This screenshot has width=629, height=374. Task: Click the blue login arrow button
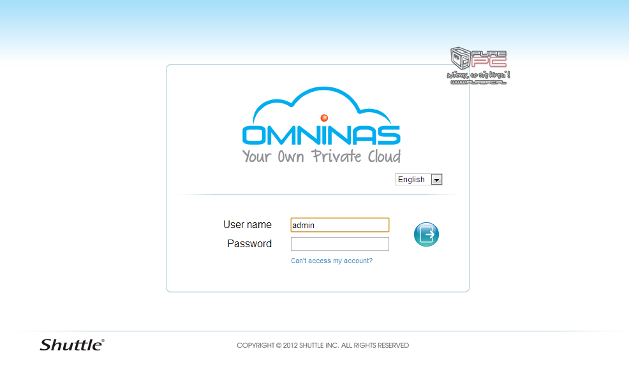(426, 234)
